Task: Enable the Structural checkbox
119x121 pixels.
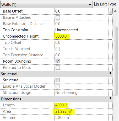Action: coord(58,80)
